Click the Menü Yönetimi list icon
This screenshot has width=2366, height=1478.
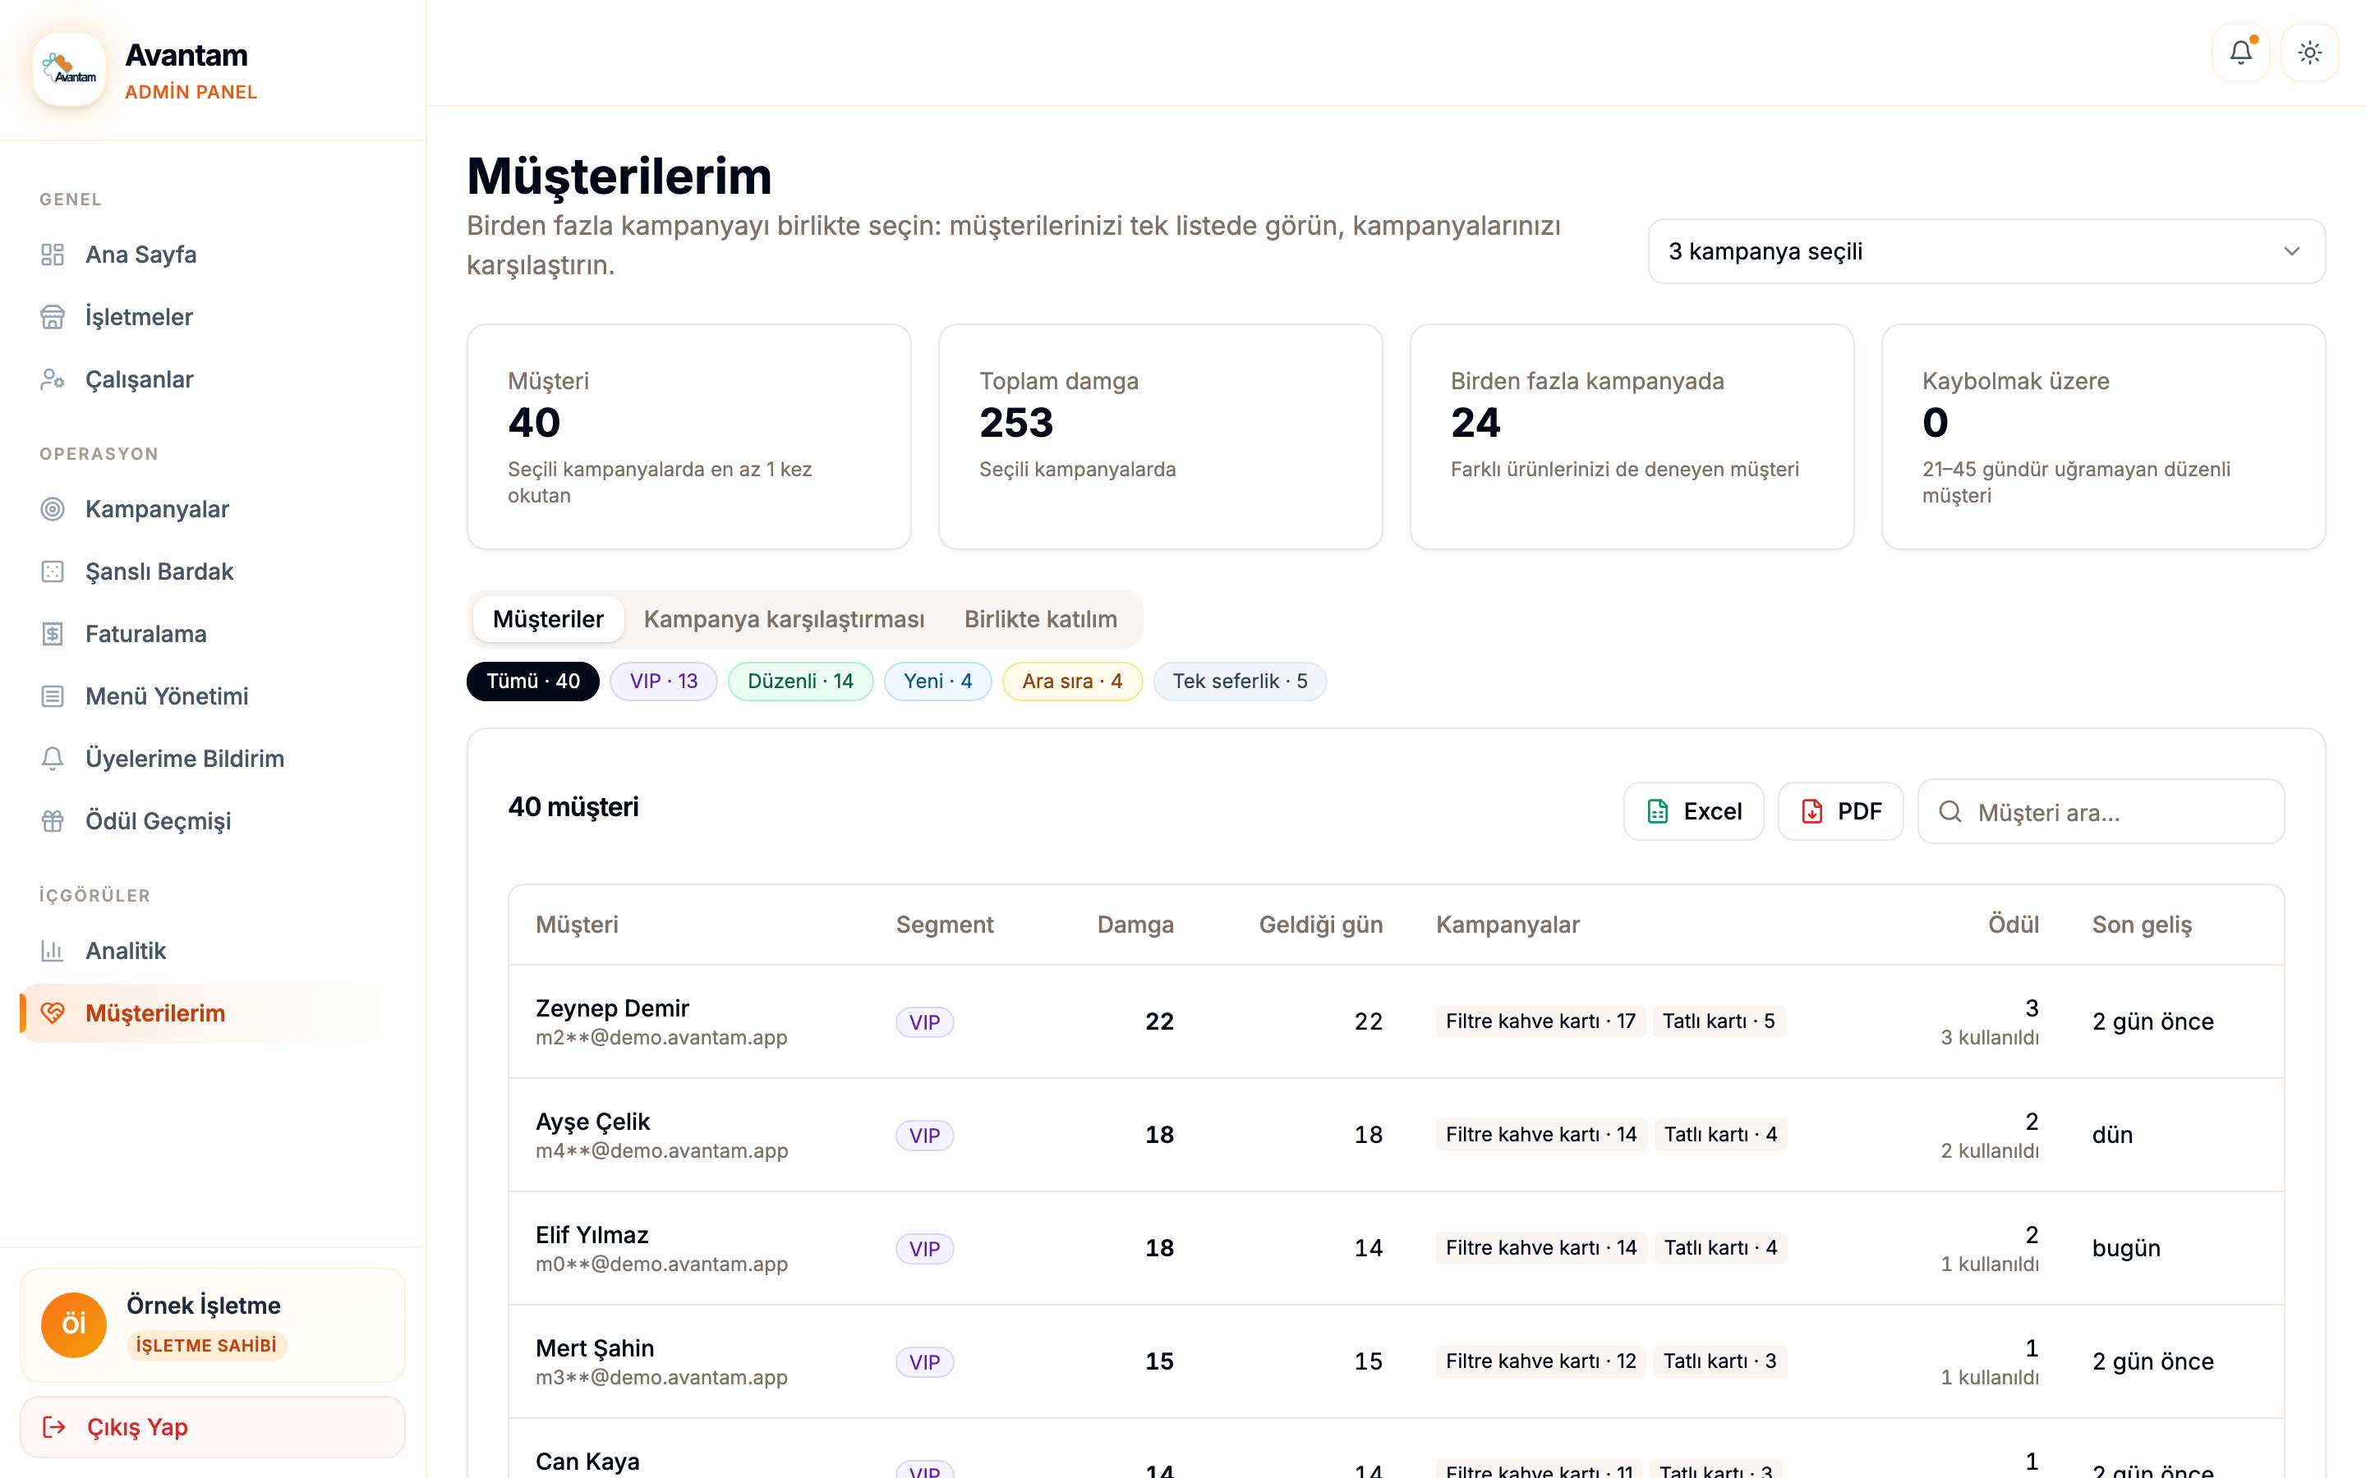coord(53,696)
